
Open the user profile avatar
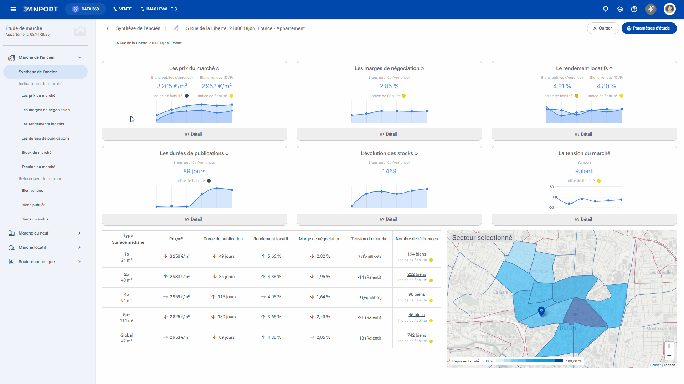pos(669,9)
